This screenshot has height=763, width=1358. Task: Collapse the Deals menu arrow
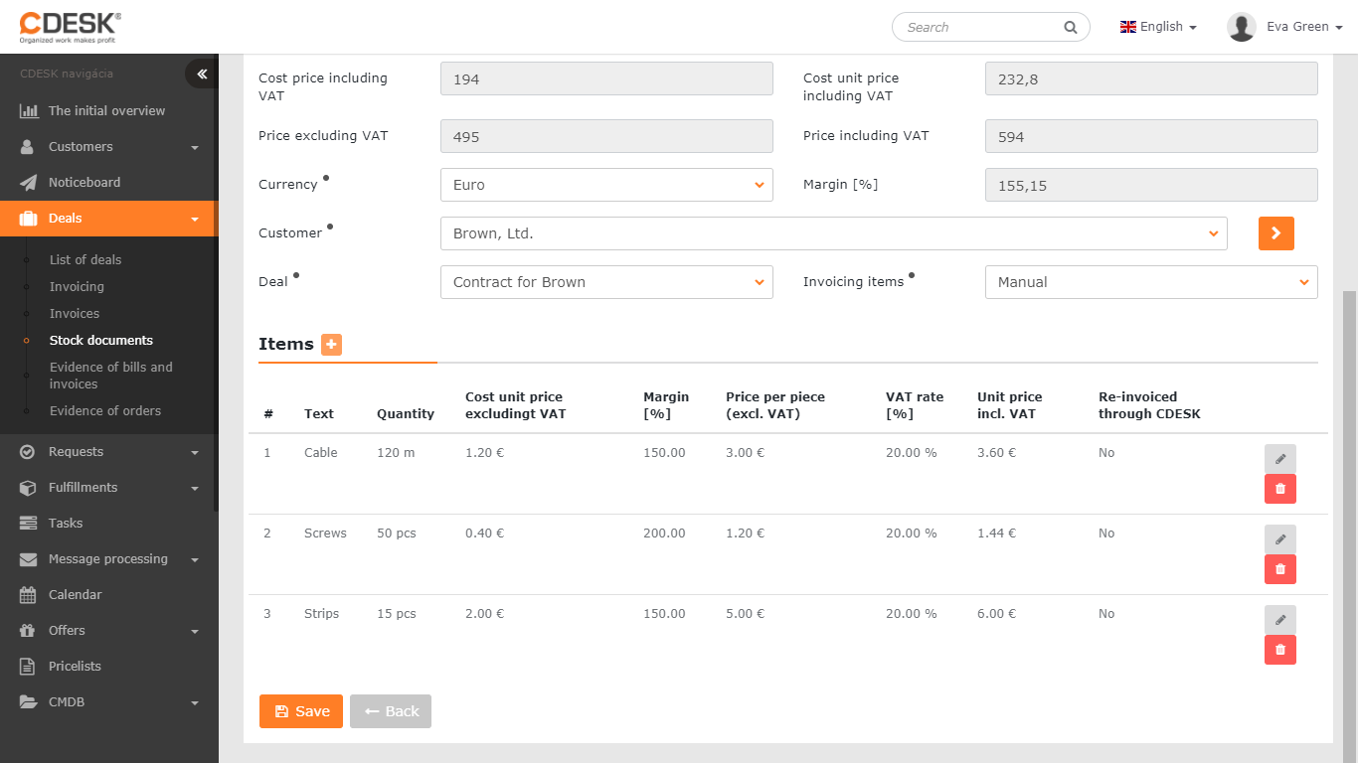point(195,219)
